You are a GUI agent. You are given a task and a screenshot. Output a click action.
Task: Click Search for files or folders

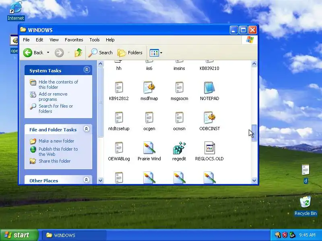[56, 108]
